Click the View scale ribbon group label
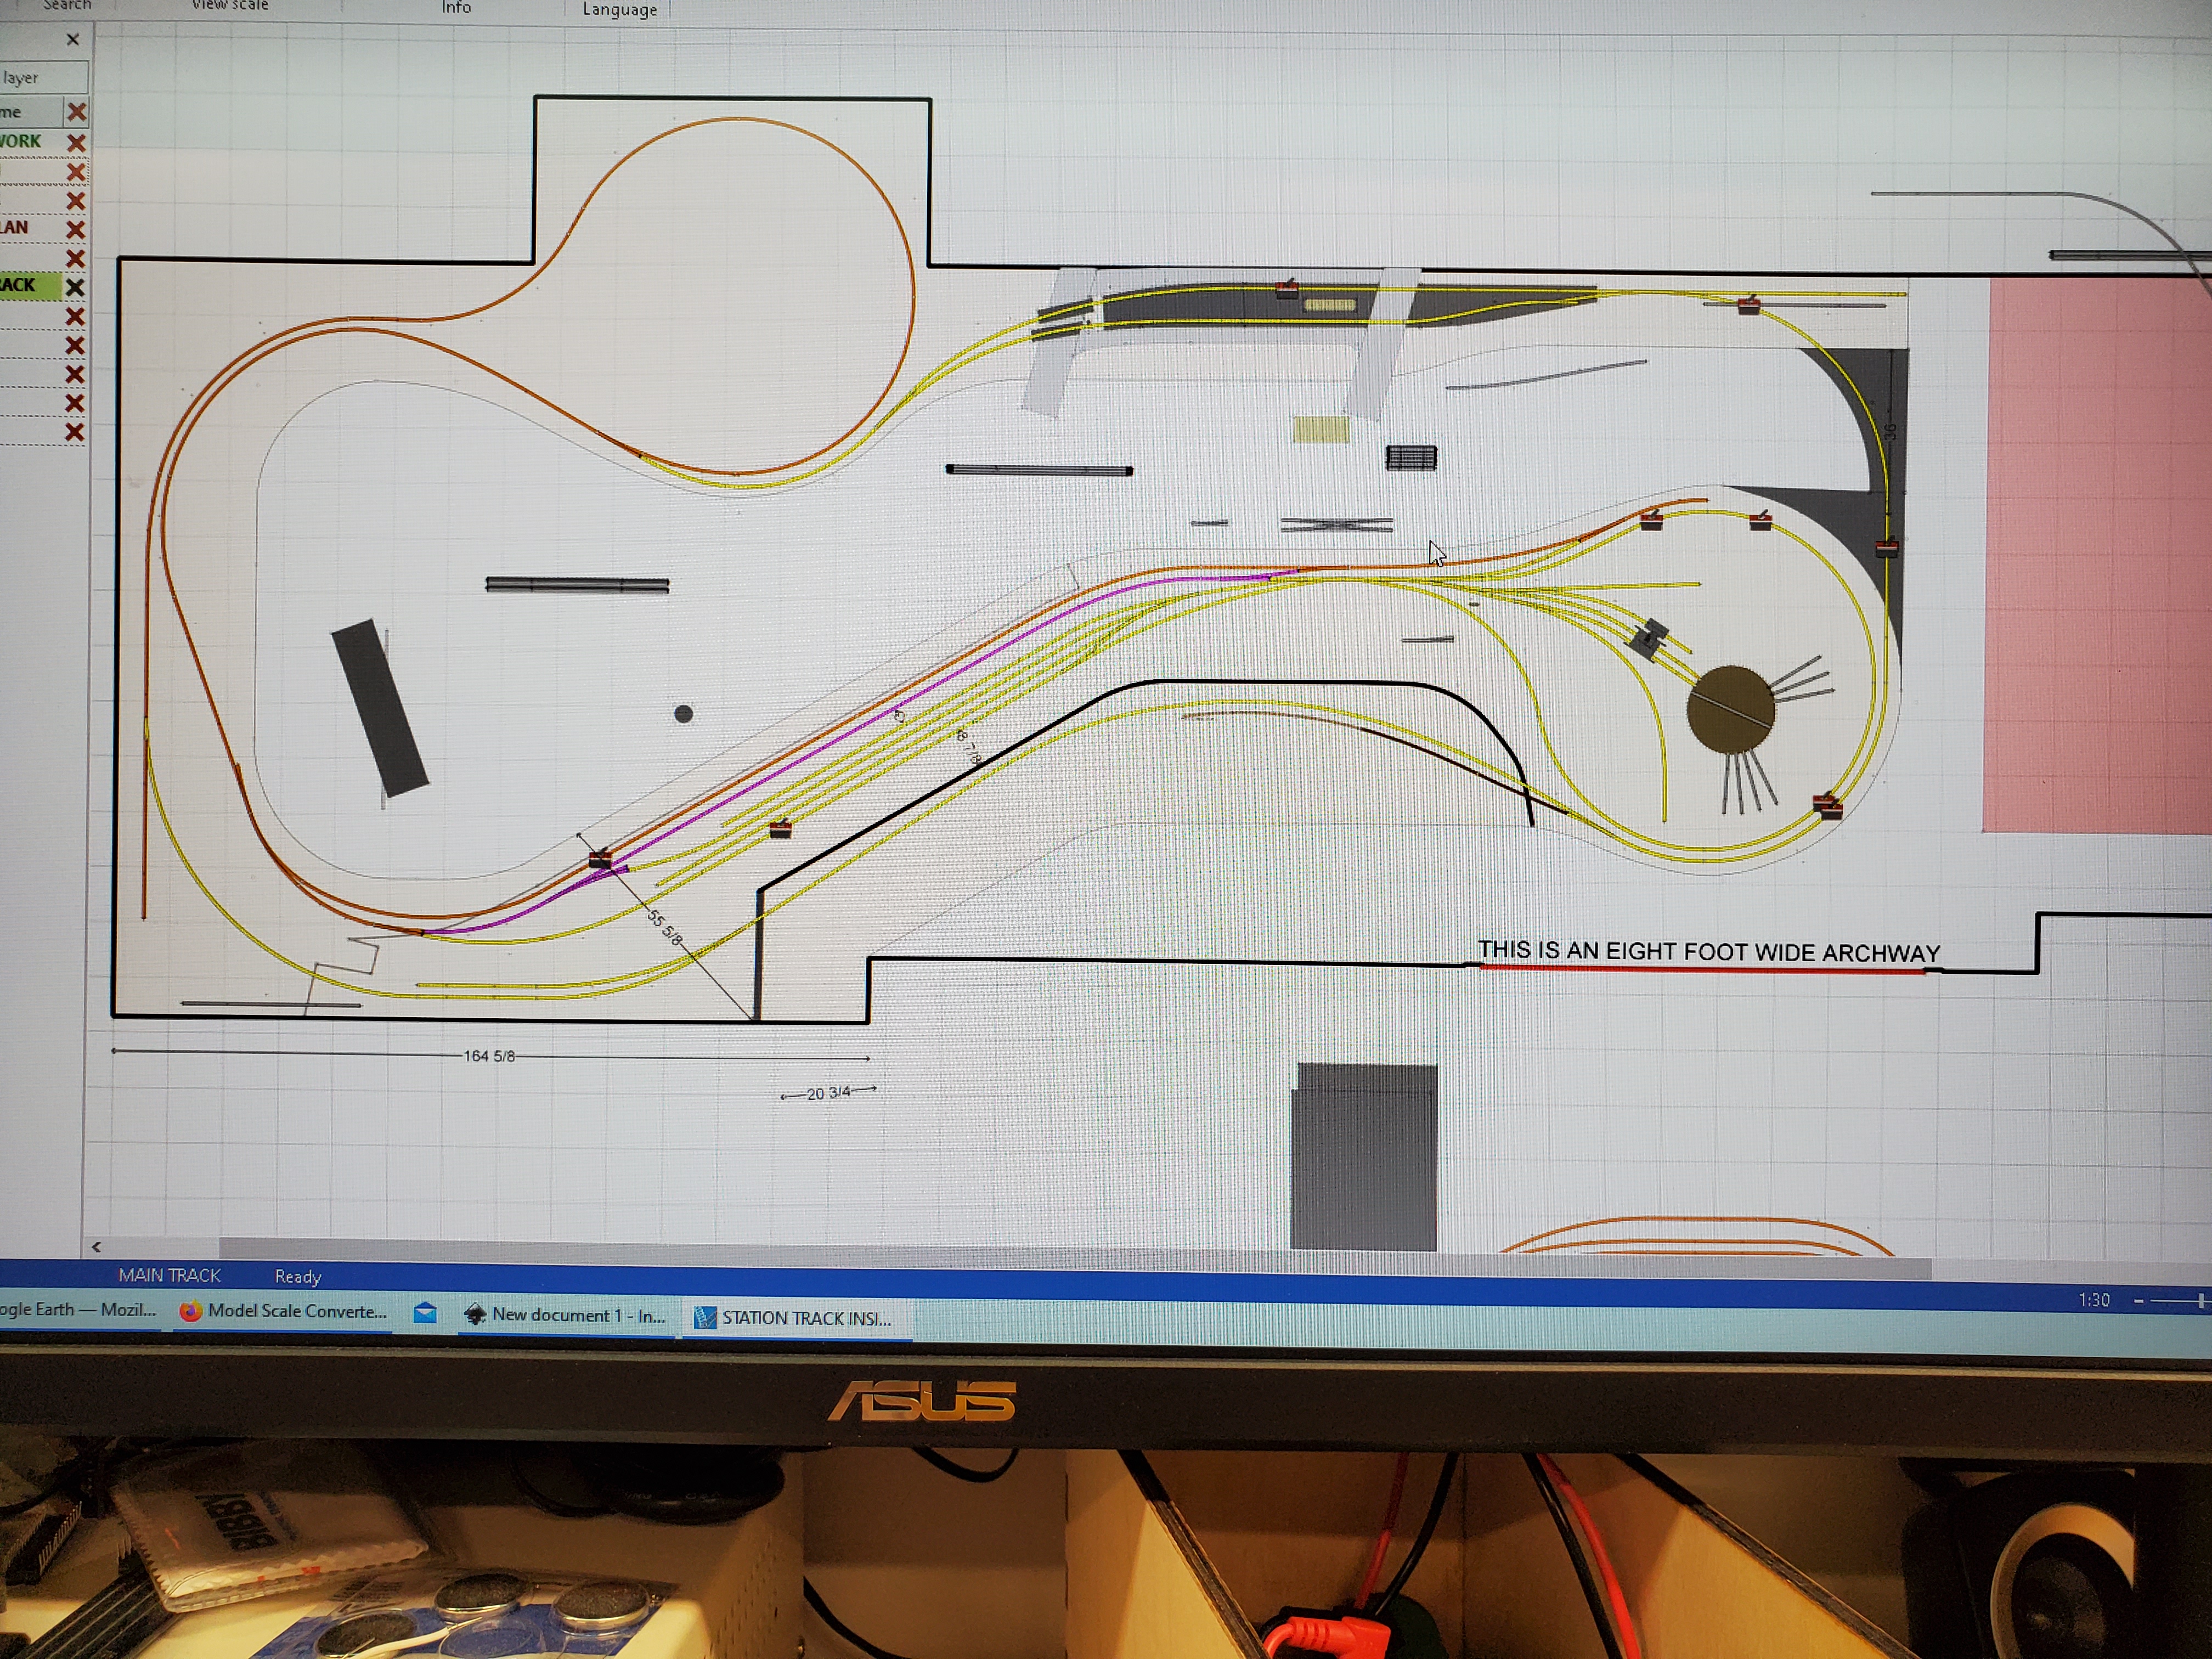The image size is (2212, 1659). tap(230, 5)
